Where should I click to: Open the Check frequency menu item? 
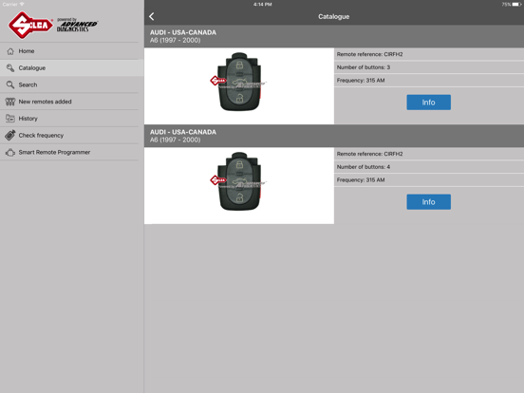point(69,136)
